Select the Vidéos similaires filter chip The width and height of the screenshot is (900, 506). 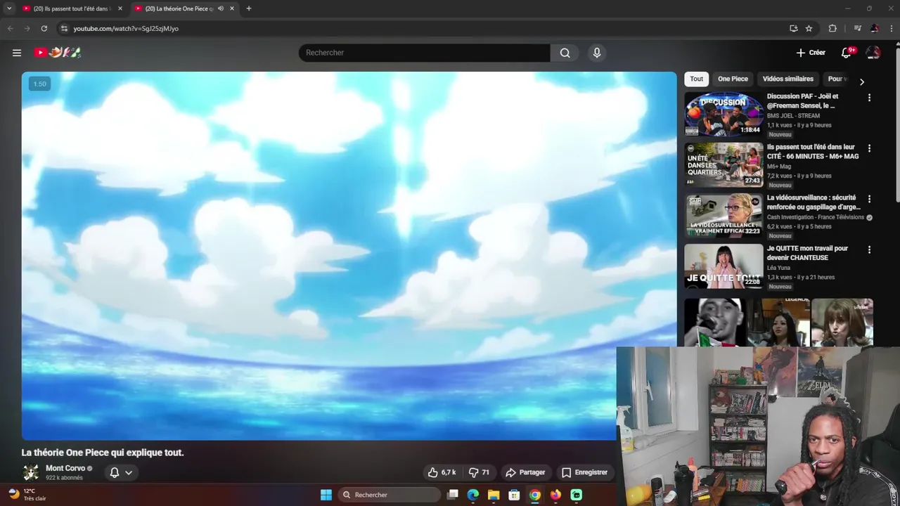(x=787, y=79)
